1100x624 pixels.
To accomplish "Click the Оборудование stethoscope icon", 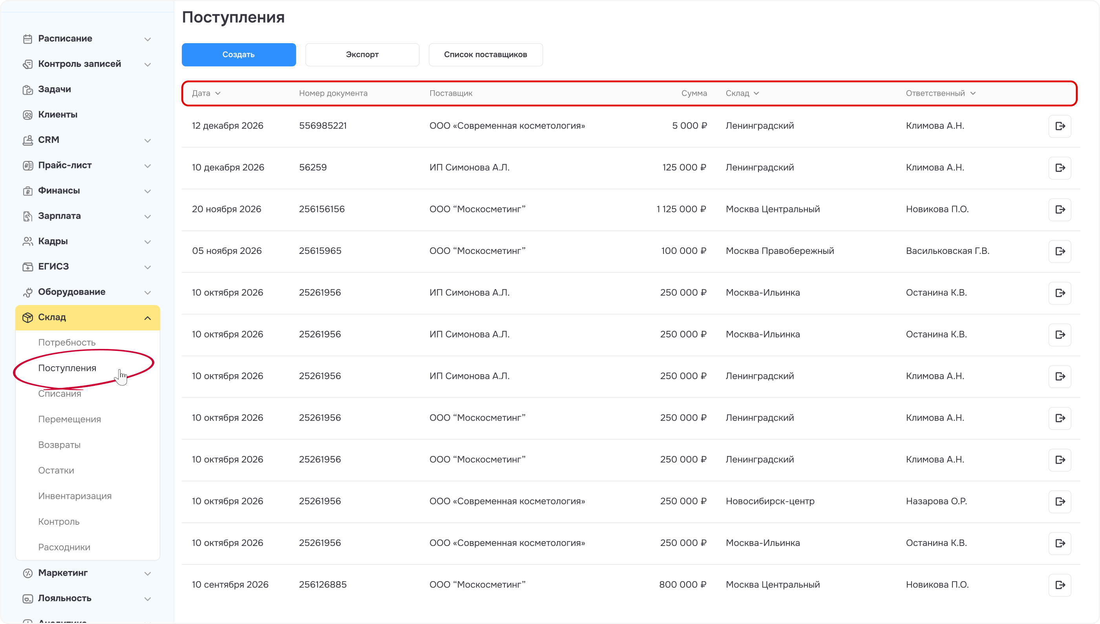I will 27,292.
